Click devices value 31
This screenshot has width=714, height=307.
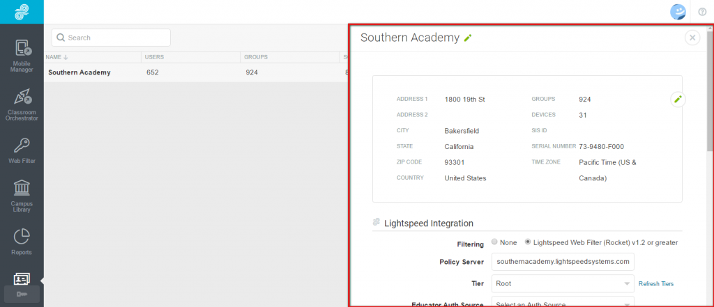[x=583, y=115]
